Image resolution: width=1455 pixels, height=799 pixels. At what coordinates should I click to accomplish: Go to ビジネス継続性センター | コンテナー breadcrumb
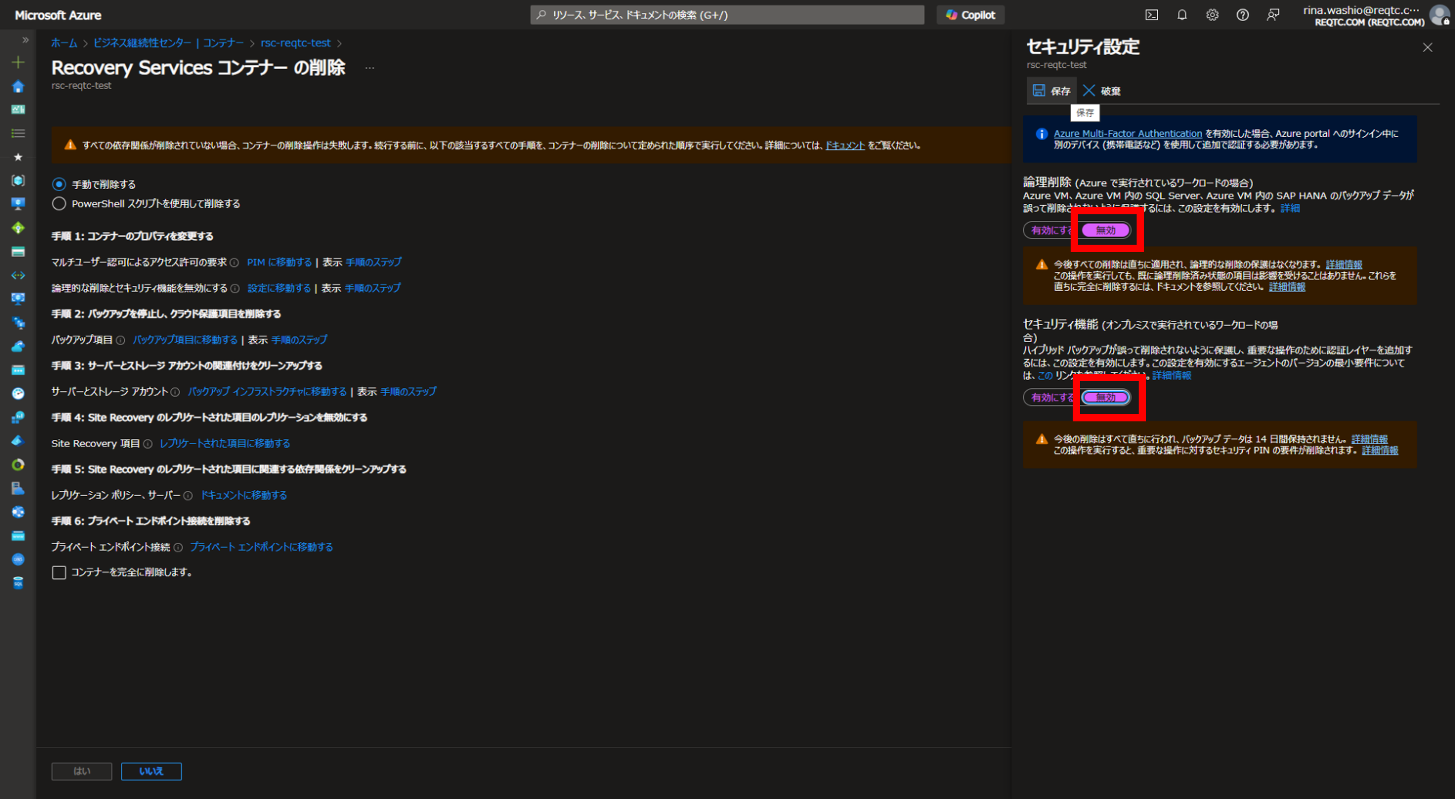168,43
